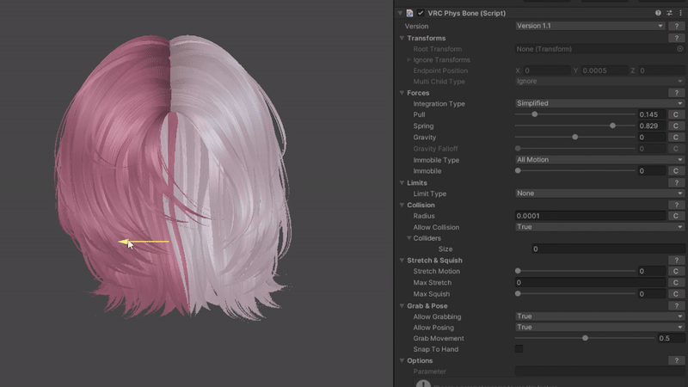688x387 pixels.
Task: Click the Collision section help button
Action: tap(677, 205)
